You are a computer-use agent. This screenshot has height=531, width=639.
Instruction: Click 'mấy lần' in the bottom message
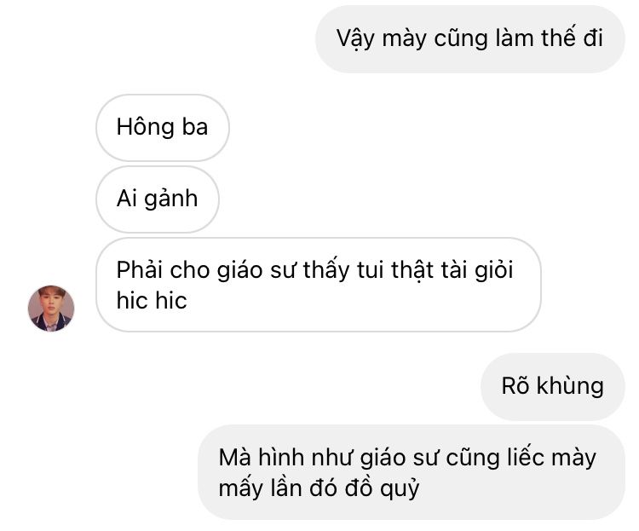pos(261,488)
